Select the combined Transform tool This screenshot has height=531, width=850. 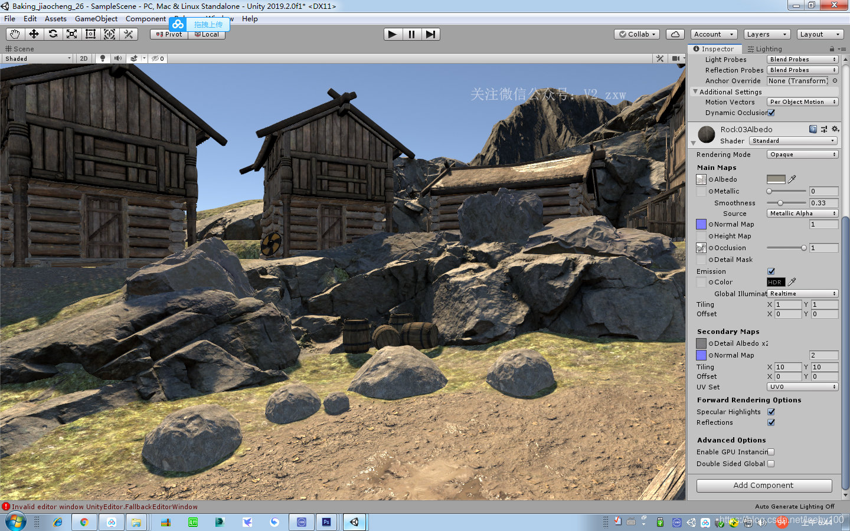coord(110,34)
